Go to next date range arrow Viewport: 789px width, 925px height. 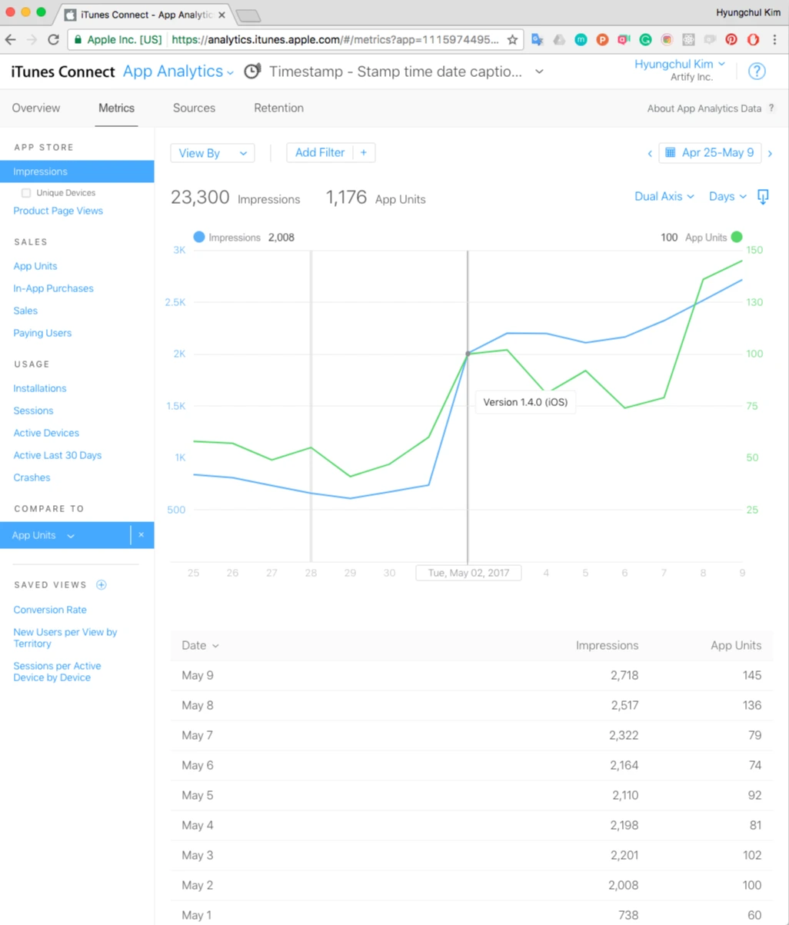(x=771, y=153)
